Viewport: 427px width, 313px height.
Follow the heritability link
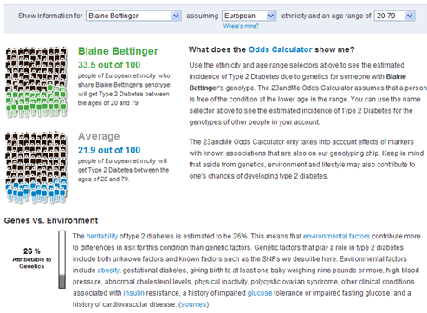click(102, 236)
